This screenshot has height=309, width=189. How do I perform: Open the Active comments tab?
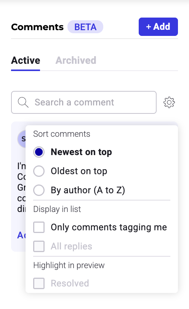pyautogui.click(x=26, y=60)
